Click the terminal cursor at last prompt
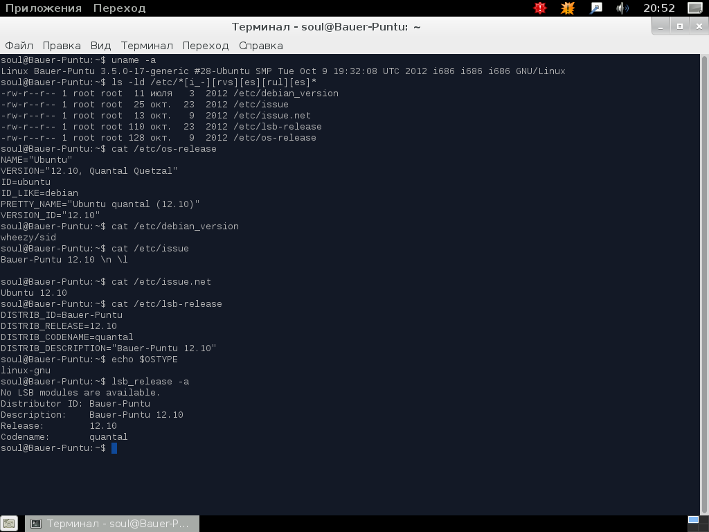This screenshot has width=709, height=532. 114,448
